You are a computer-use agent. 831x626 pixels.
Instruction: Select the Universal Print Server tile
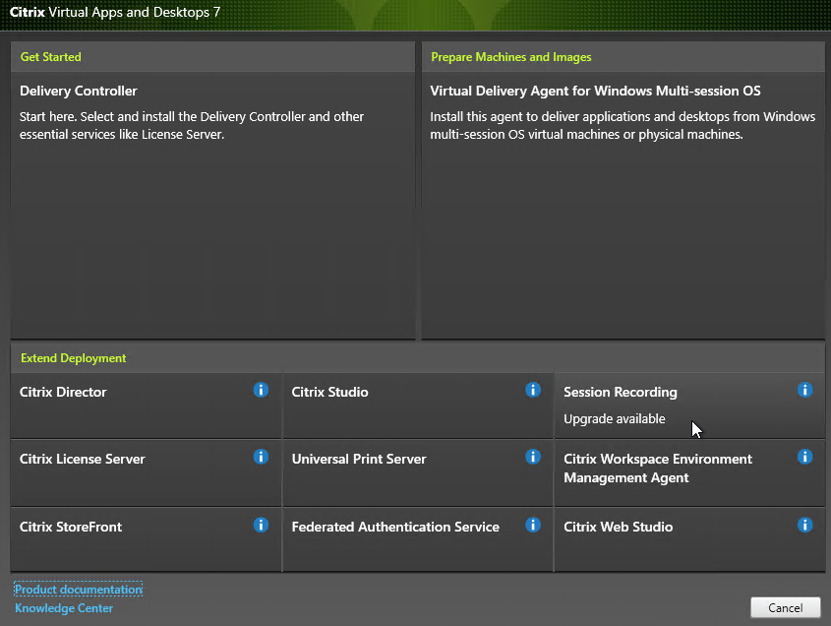coord(418,473)
